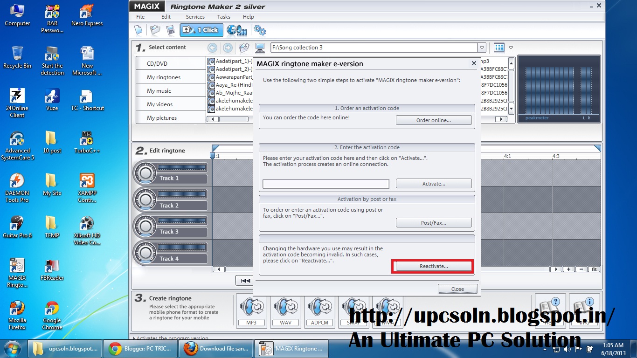Focus the activation code input field
The width and height of the screenshot is (637, 358).
click(x=326, y=184)
